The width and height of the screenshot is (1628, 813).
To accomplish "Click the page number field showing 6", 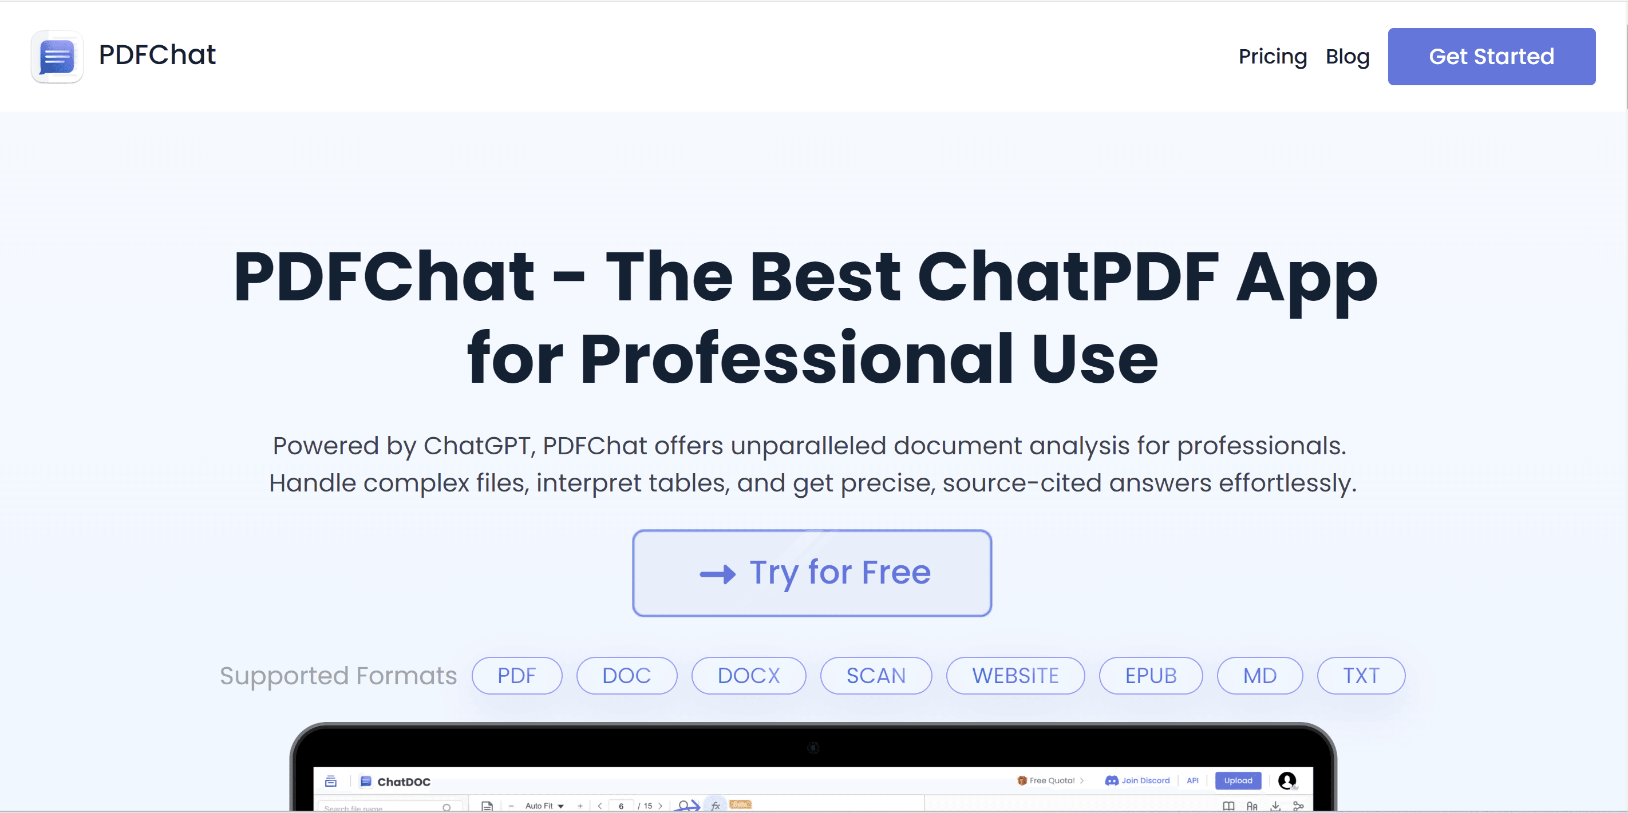I will (x=621, y=806).
